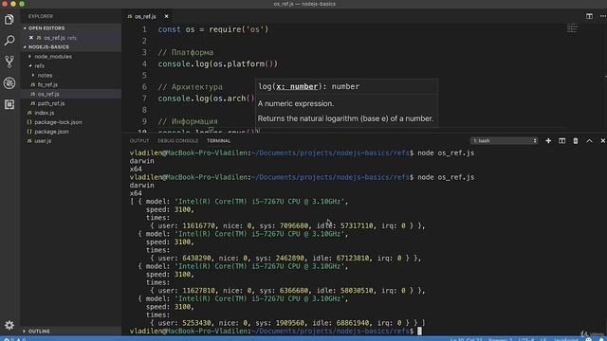Viewport: 607px width, 341px height.
Task: Click the JavaScript language mode indicator
Action: pos(566,339)
